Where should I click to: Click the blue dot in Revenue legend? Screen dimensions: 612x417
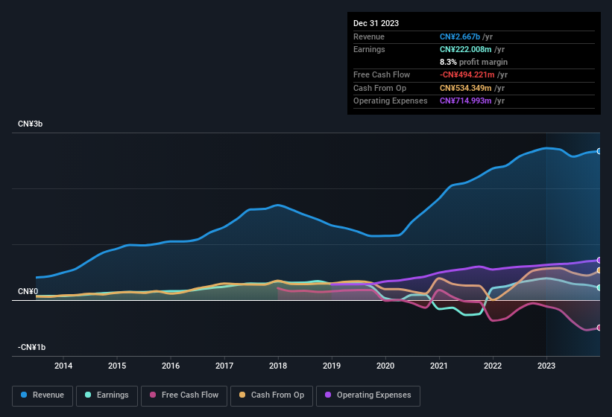(x=24, y=395)
